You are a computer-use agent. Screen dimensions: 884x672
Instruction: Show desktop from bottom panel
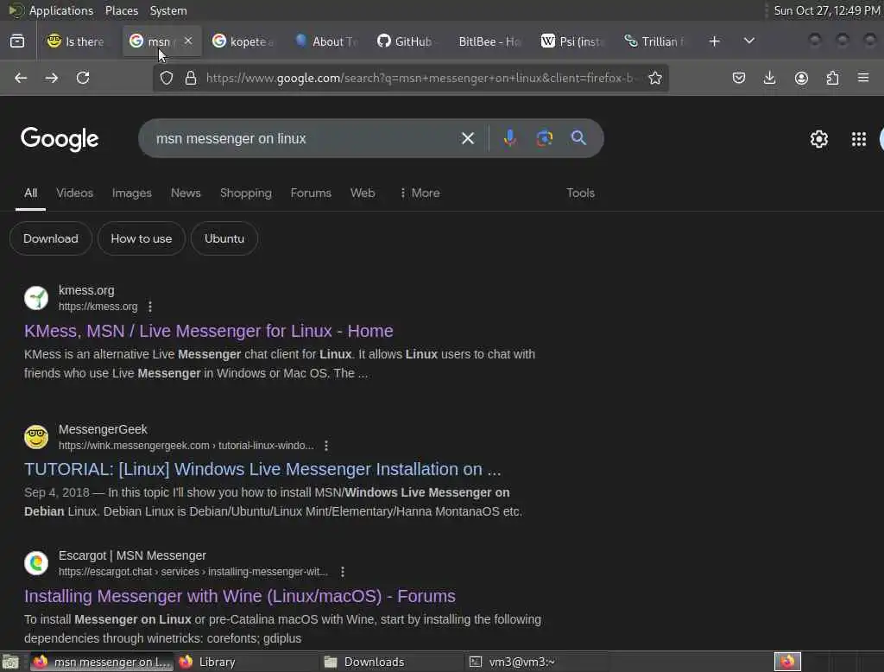10,662
